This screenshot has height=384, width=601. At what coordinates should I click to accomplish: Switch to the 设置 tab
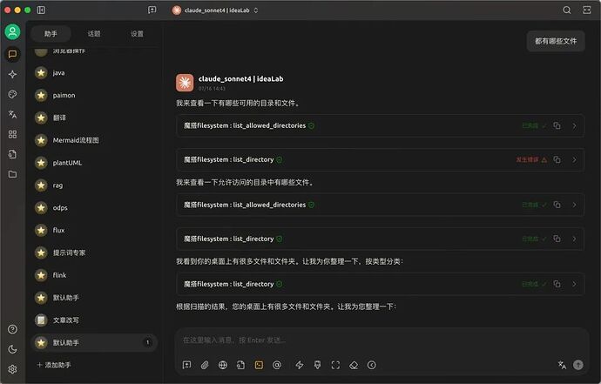click(x=137, y=34)
